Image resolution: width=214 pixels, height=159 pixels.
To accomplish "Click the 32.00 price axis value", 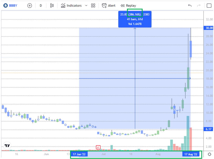I will [209, 19].
